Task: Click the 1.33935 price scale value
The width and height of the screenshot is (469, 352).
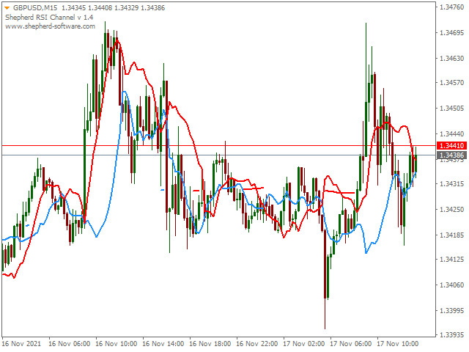Action: point(451,334)
